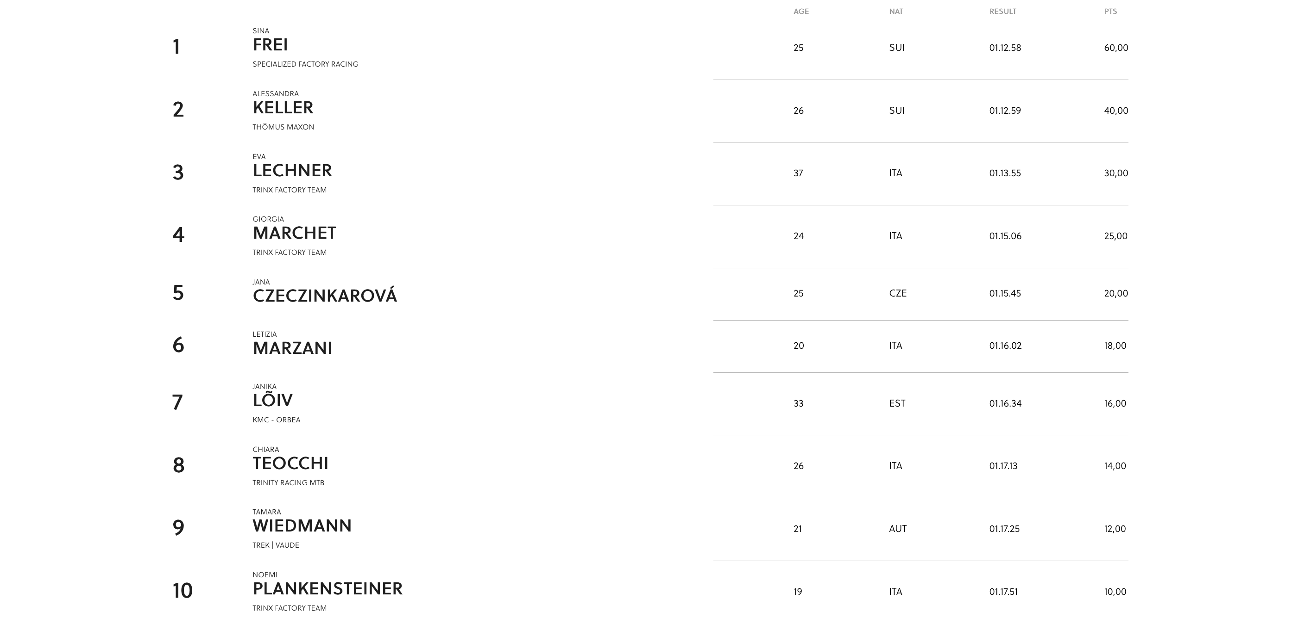
Task: Click on Jana Czeczinkarová's name
Action: click(324, 296)
